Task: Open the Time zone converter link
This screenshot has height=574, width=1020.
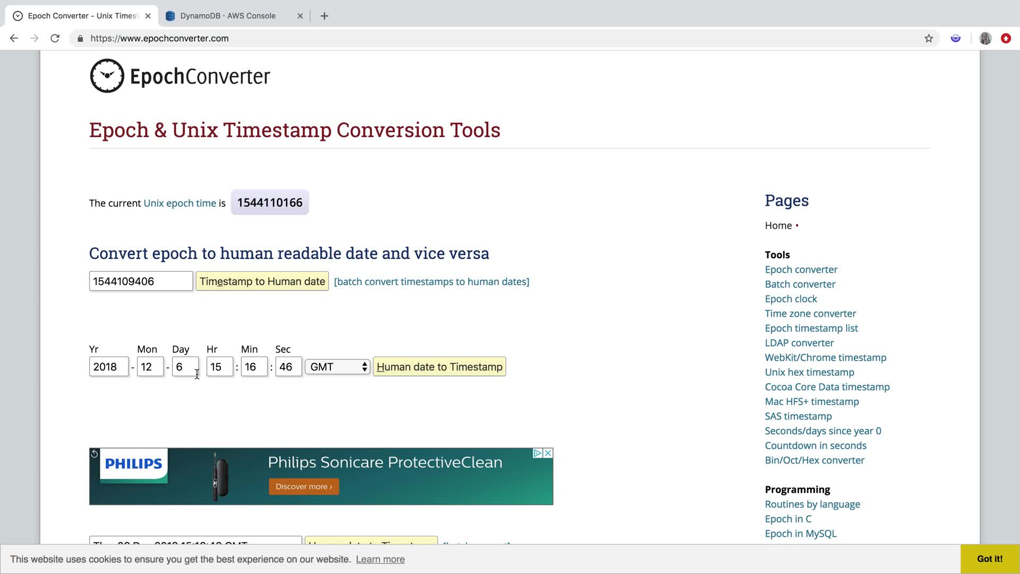Action: [810, 314]
